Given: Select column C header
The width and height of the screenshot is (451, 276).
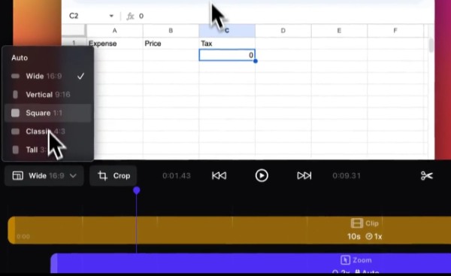Looking at the screenshot, I should coord(227,31).
